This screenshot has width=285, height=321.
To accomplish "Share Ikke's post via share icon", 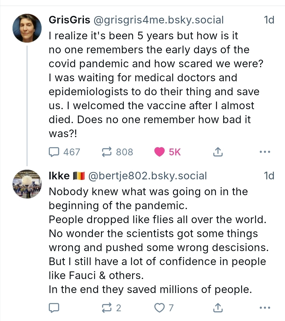I will [x=218, y=308].
